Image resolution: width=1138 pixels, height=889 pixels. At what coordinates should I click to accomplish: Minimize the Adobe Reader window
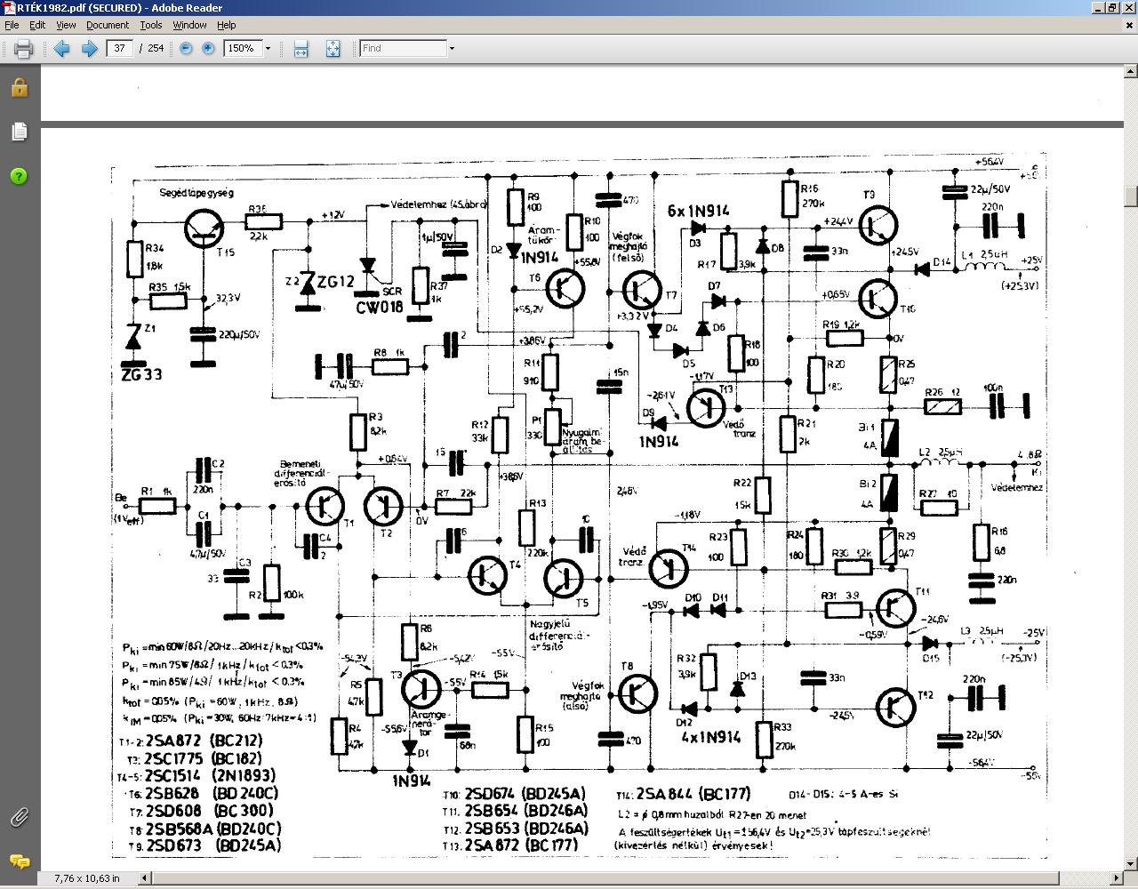click(1100, 8)
